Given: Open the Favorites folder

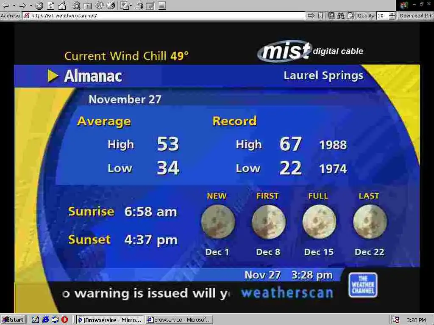Looking at the screenshot, I should [x=88, y=5].
